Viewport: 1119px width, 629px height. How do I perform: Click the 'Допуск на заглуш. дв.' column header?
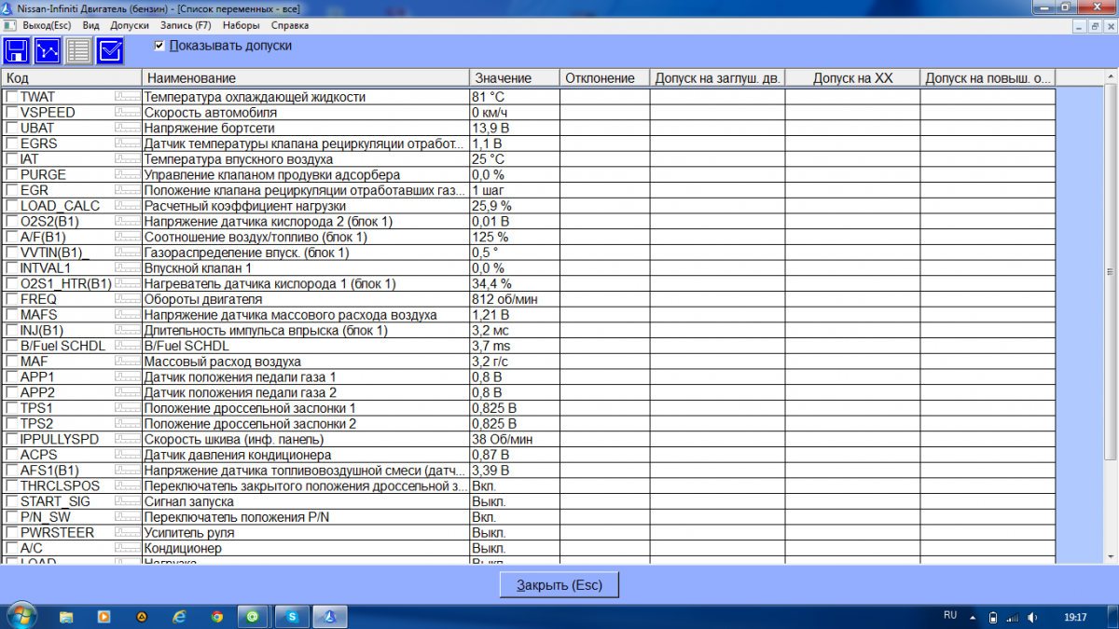pyautogui.click(x=717, y=78)
